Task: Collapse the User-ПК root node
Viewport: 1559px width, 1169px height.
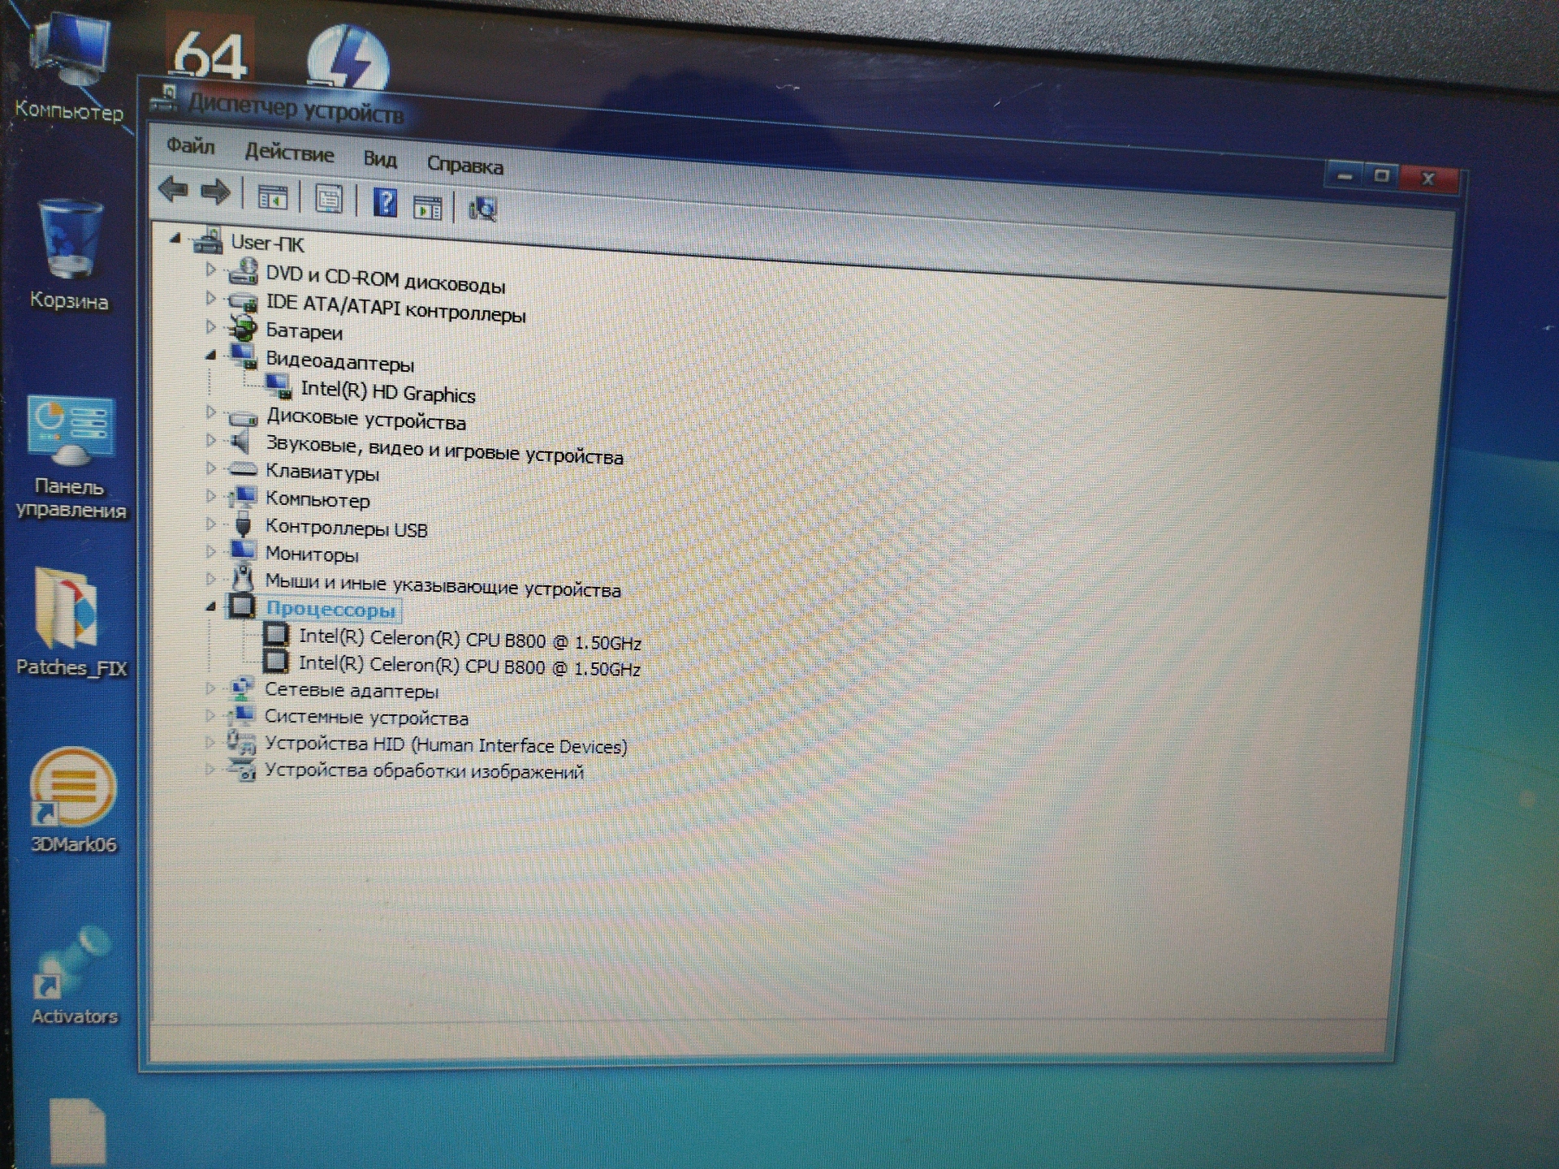Action: click(175, 237)
